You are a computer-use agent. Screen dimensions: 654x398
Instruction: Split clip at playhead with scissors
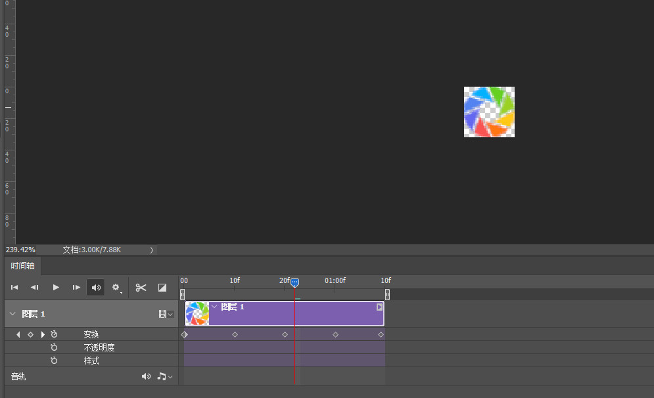click(x=141, y=288)
